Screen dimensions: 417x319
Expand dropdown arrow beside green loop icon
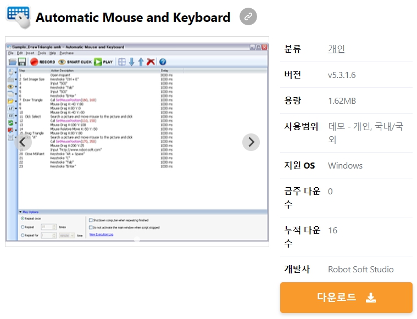click(x=16, y=123)
